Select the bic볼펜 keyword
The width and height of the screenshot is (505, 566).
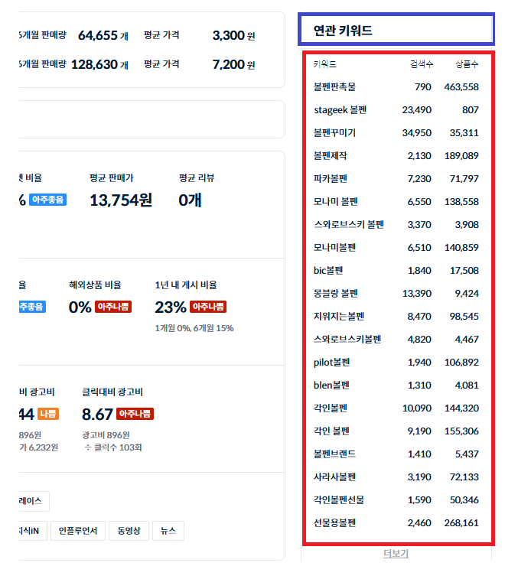[x=328, y=270]
